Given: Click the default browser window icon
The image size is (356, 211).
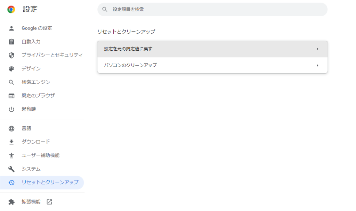Looking at the screenshot, I should (11, 96).
